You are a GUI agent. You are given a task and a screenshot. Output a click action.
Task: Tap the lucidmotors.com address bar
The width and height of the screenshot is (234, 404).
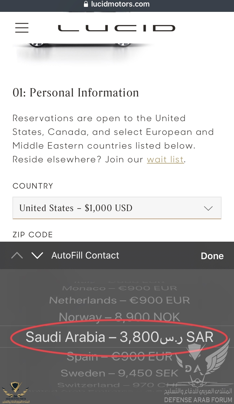(117, 4)
